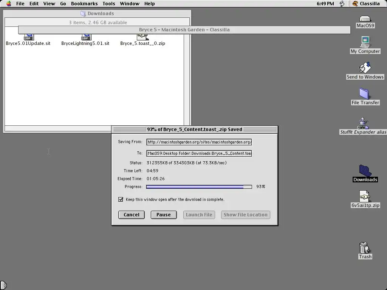This screenshot has height=290, width=387.
Task: Select the Trash icon
Action: click(x=364, y=248)
